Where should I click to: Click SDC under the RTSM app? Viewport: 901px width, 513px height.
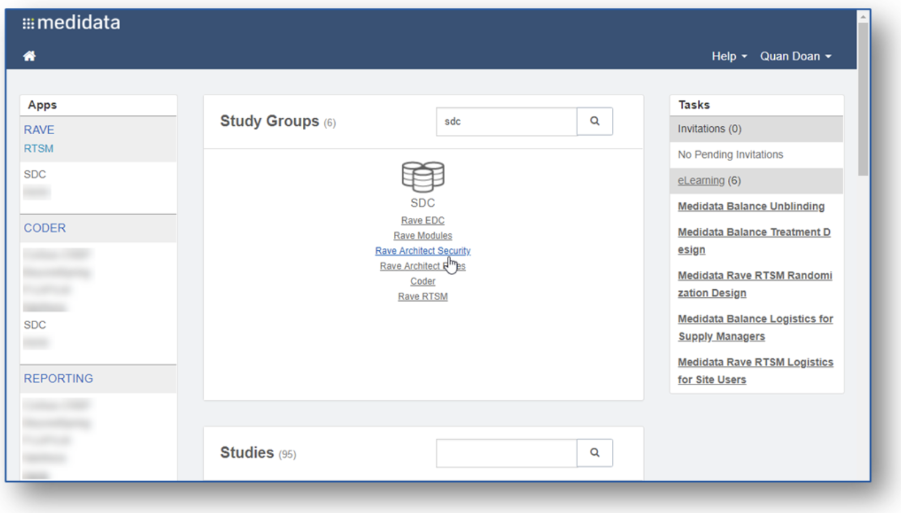[x=35, y=174]
